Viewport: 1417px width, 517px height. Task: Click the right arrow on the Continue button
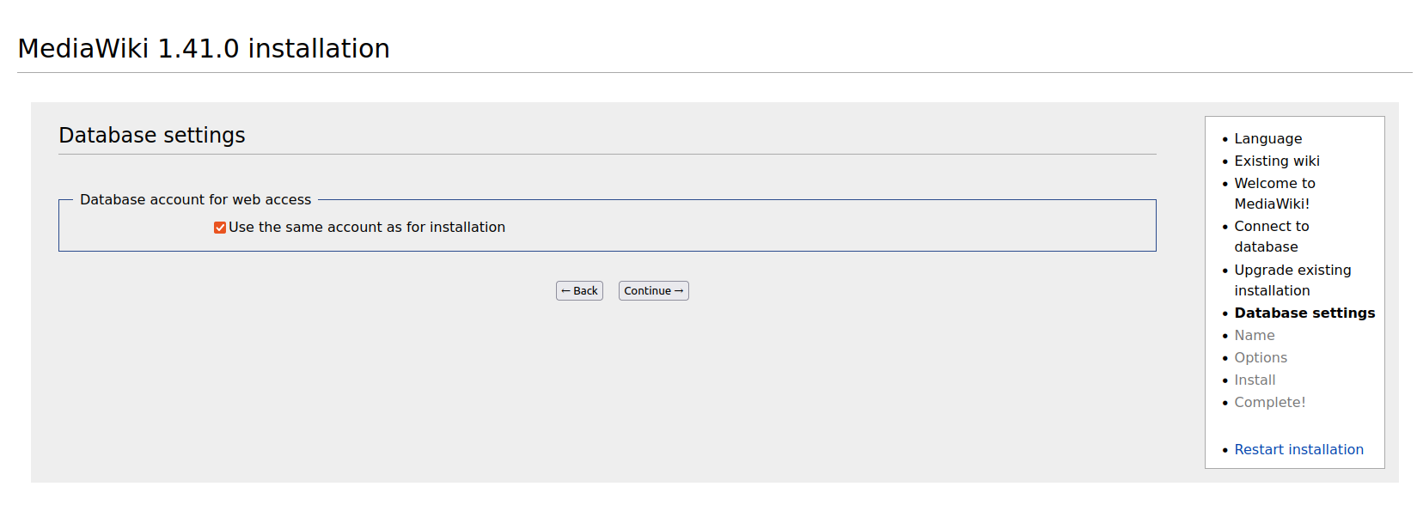pos(679,291)
